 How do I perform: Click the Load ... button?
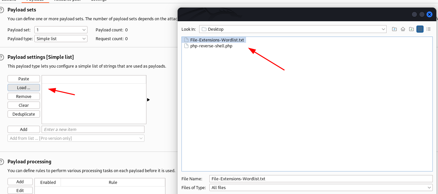(24, 88)
